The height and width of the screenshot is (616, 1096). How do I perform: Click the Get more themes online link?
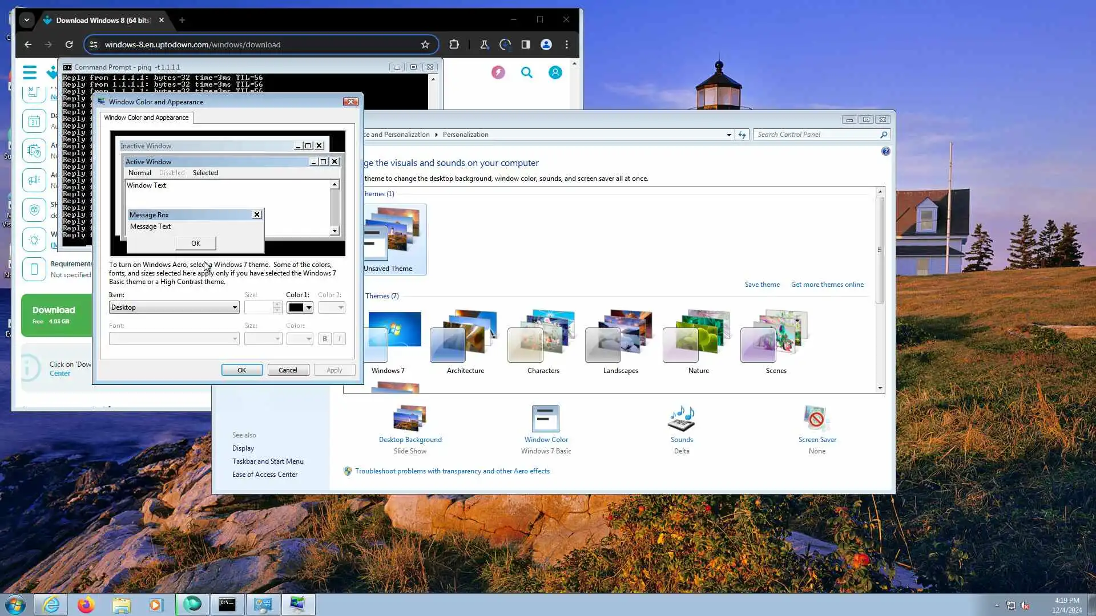pyautogui.click(x=827, y=285)
